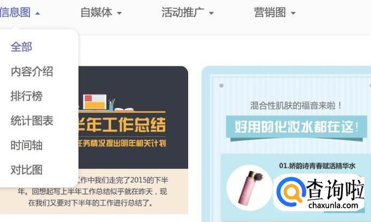The width and height of the screenshot is (371, 222).
Task: Choose the 统计图表 menu entry
Action: click(x=32, y=120)
